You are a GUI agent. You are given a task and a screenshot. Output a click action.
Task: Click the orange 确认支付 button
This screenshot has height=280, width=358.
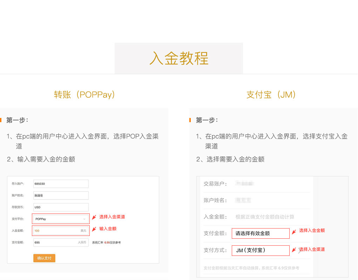[44, 258]
